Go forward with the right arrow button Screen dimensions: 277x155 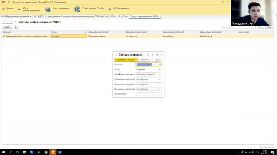click(x=10, y=22)
